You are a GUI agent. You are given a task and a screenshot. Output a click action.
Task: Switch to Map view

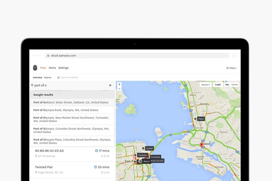tap(227, 85)
